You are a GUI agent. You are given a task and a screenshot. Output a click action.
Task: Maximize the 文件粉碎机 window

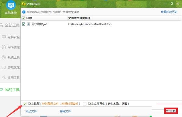point(172,4)
